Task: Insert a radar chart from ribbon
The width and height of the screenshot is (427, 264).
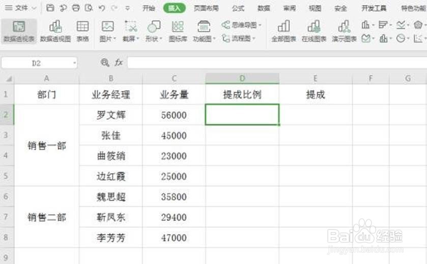Action: (419, 25)
